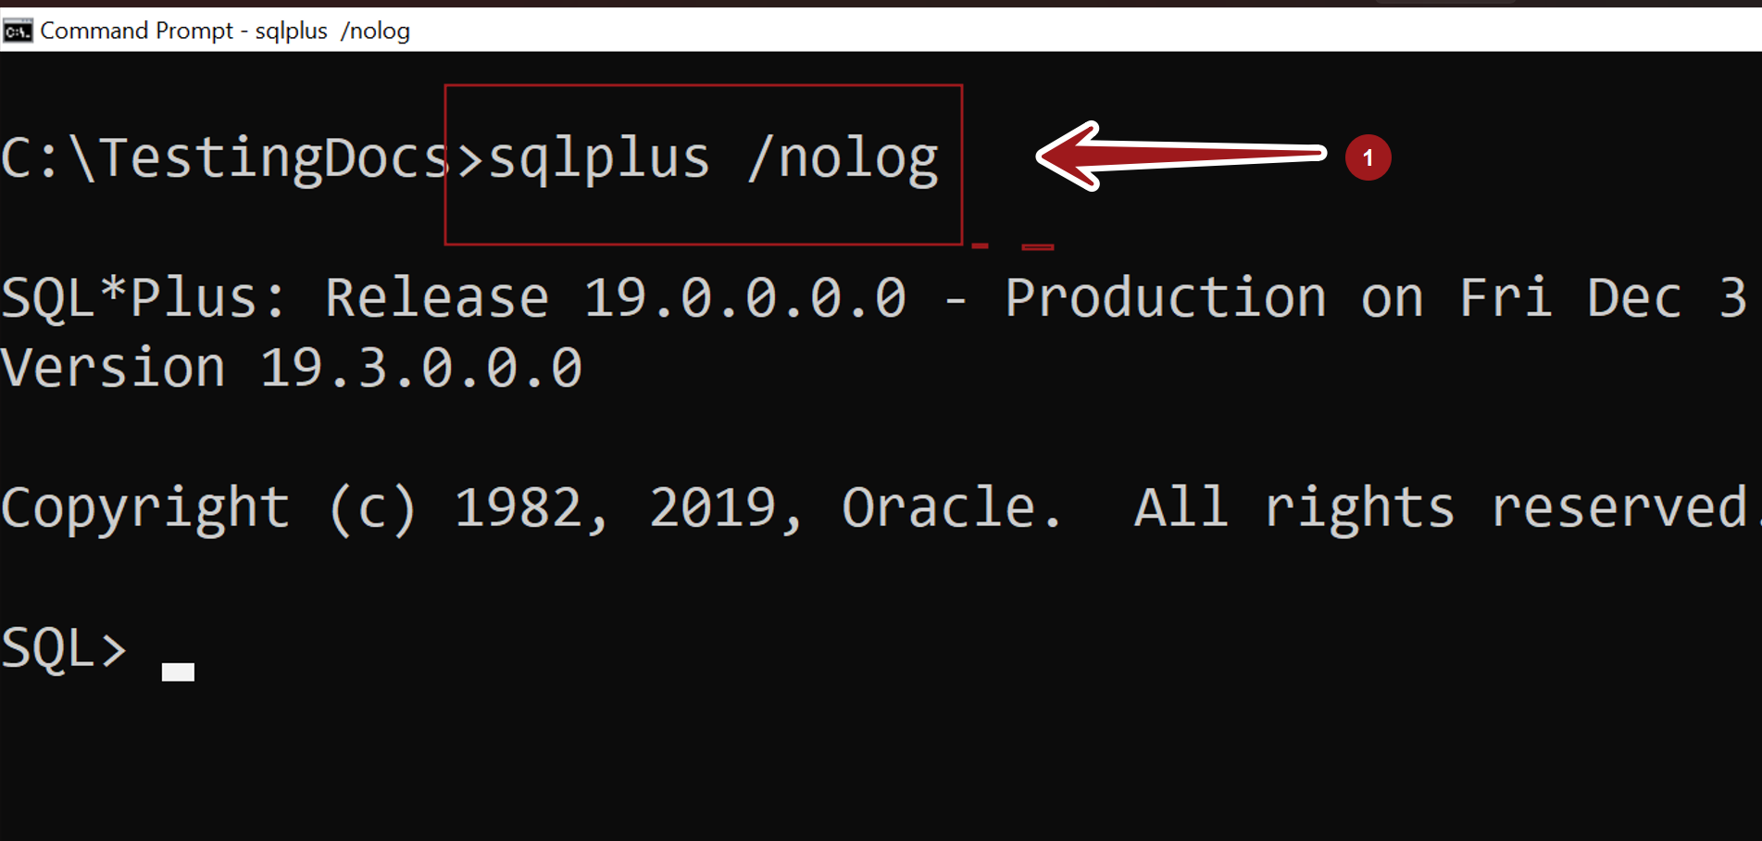Click the typed command 'sqlplus /nolog'
Screen dimensions: 1762x841
click(x=713, y=159)
